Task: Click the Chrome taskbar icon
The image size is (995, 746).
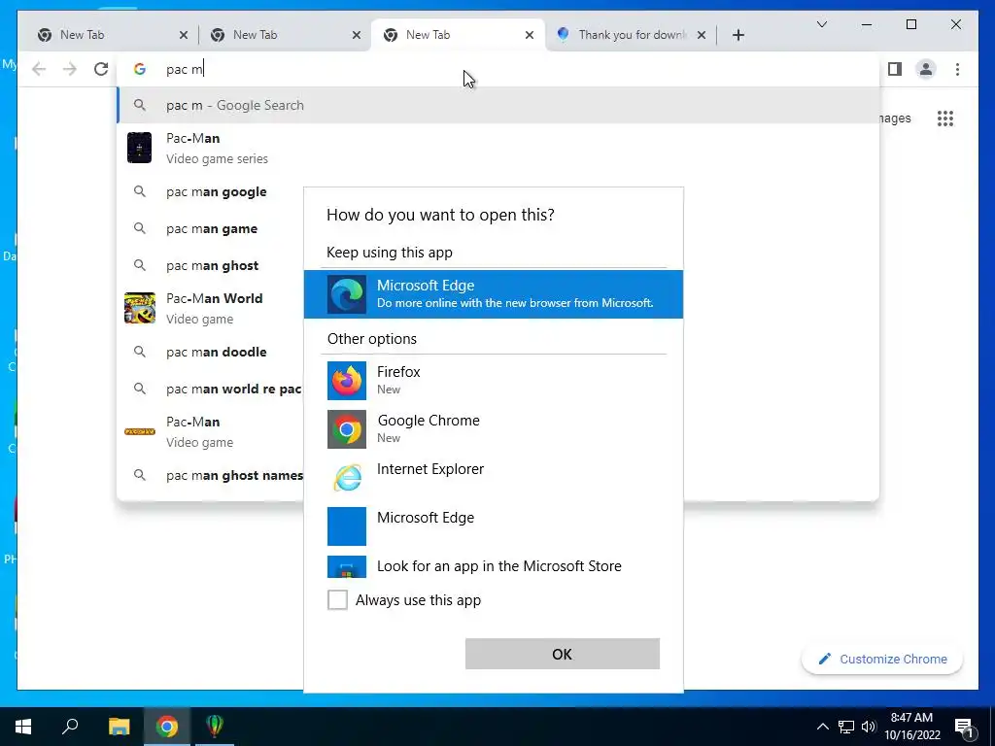Action: coord(167,727)
